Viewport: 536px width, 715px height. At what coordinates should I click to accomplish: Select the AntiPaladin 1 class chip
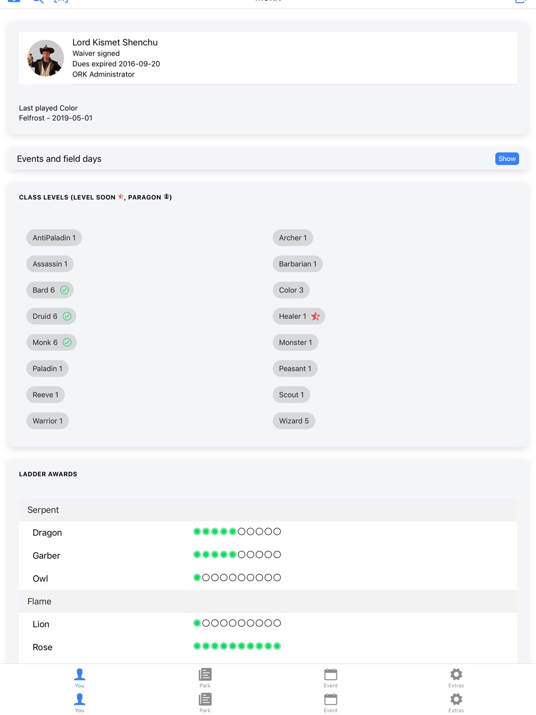54,238
